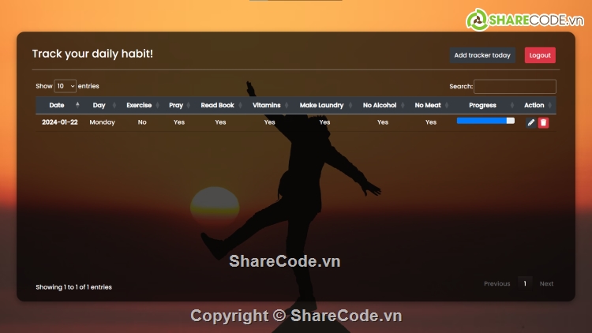Screen dimensions: 592x333
Task: Click the Exercise value No
Action: (x=142, y=122)
